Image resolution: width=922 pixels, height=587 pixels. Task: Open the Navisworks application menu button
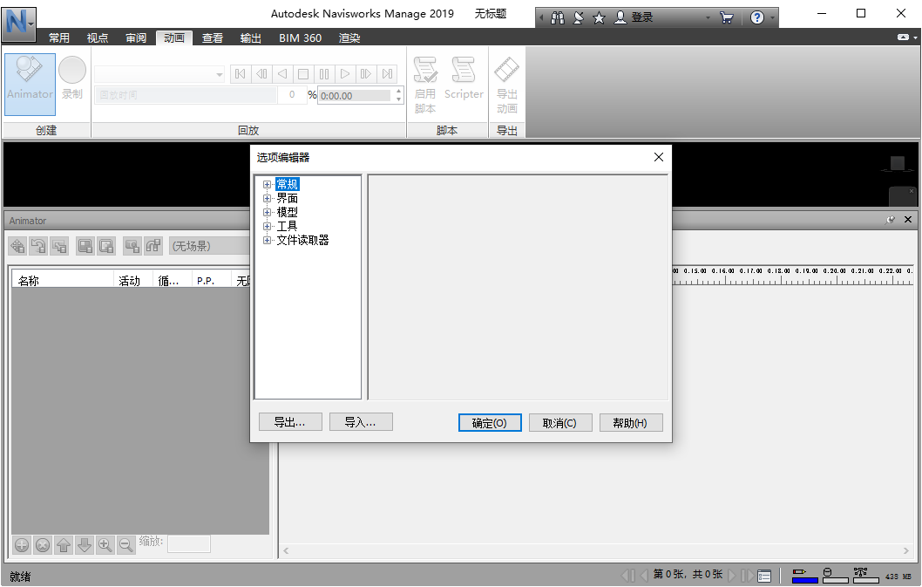tap(18, 24)
